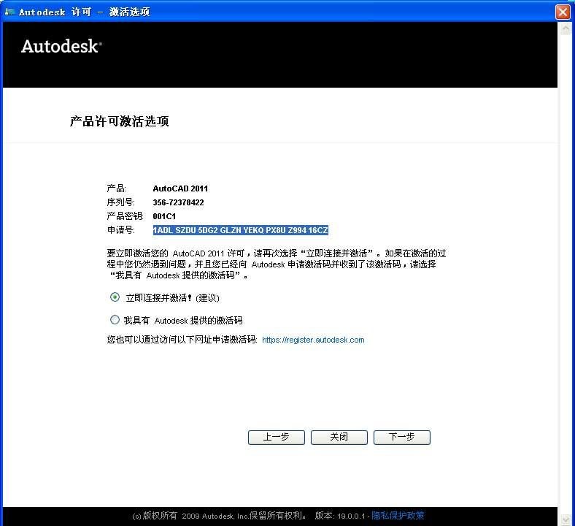Click the version text 19.0.0.1 in footer

pyautogui.click(x=351, y=516)
